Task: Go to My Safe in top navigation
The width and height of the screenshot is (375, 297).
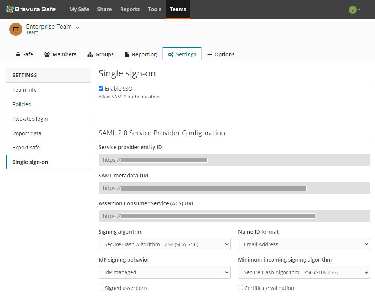Action: click(x=79, y=9)
